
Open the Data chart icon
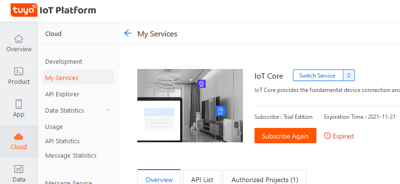pos(19,169)
